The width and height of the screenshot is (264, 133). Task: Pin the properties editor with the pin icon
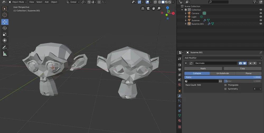tap(261, 53)
